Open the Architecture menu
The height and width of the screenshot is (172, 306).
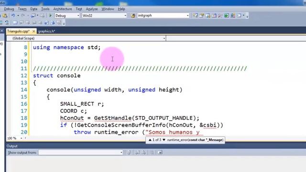[x=63, y=9]
